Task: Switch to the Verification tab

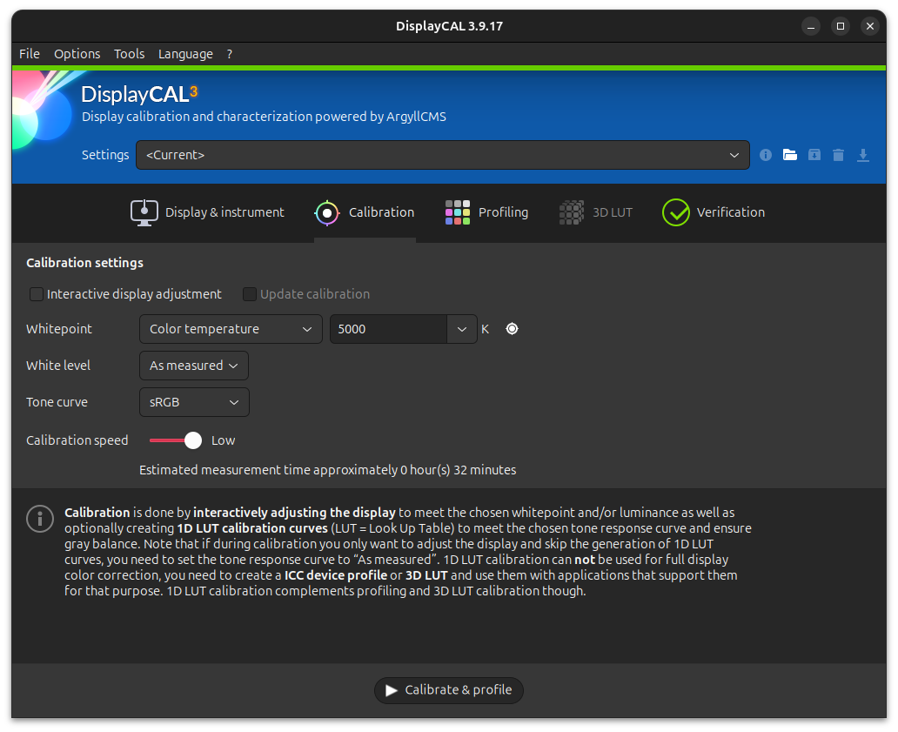Action: click(714, 212)
